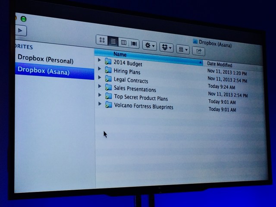Expand the Hiring Plans folder triangle

[100, 69]
